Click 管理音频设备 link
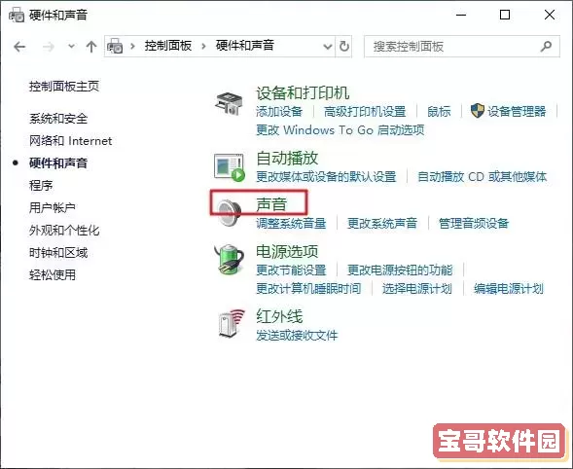This screenshot has width=573, height=469. (x=474, y=223)
